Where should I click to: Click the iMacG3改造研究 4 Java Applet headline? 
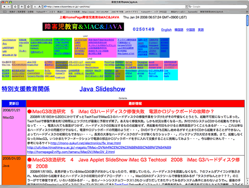133,163
